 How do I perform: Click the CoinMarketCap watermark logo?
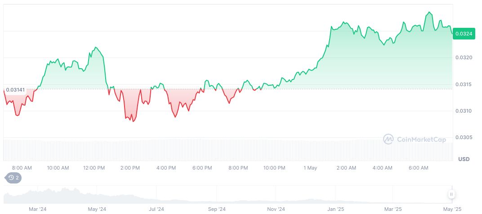pos(415,140)
